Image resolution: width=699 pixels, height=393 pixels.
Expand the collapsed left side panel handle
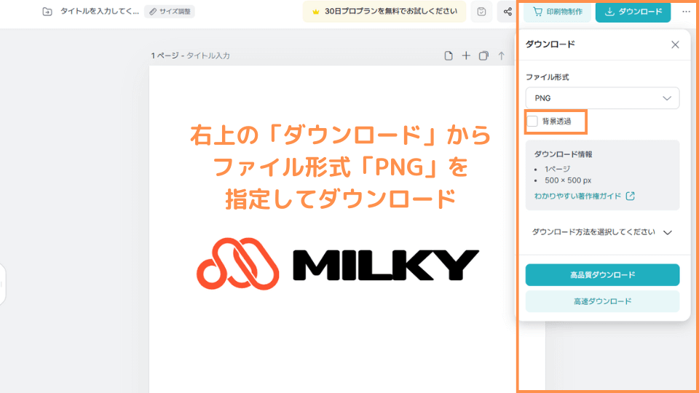(x=2, y=285)
